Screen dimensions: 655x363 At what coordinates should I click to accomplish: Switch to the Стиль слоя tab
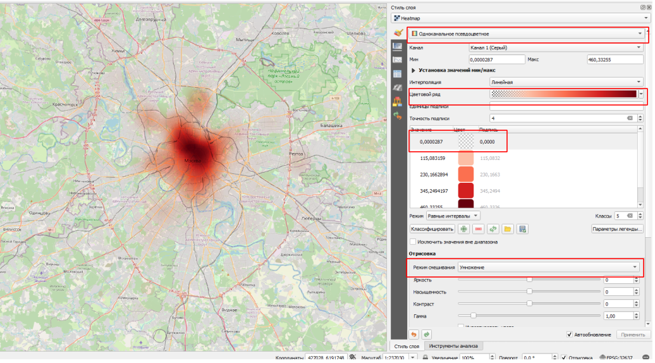pos(407,347)
